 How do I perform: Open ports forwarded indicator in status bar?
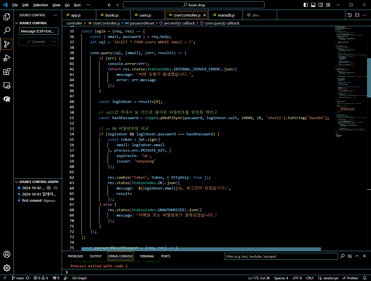56,278
